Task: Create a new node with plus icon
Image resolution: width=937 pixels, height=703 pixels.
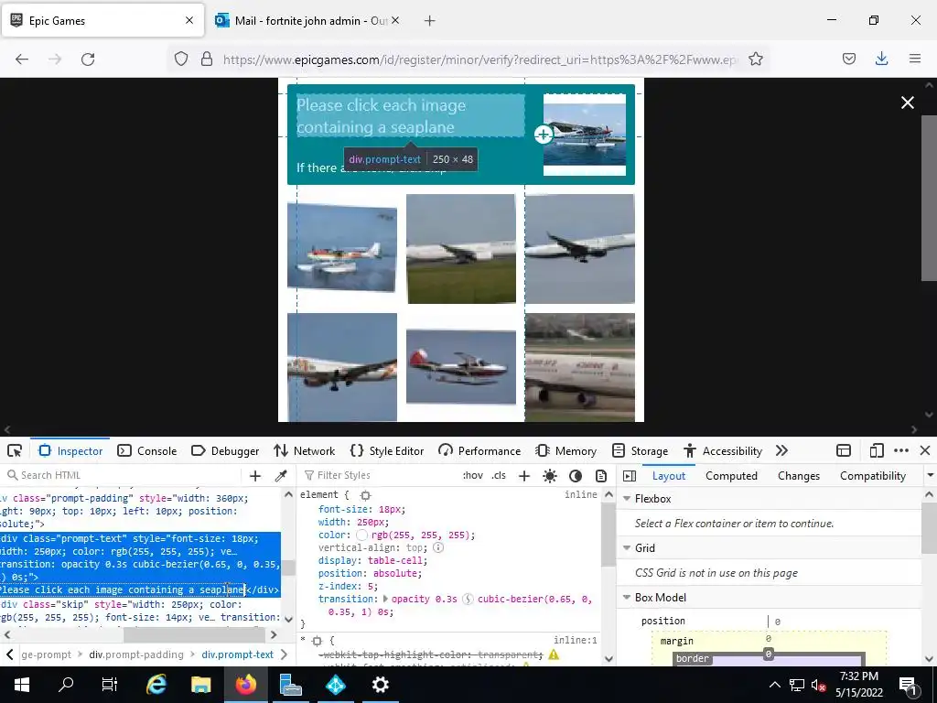Action: [255, 476]
